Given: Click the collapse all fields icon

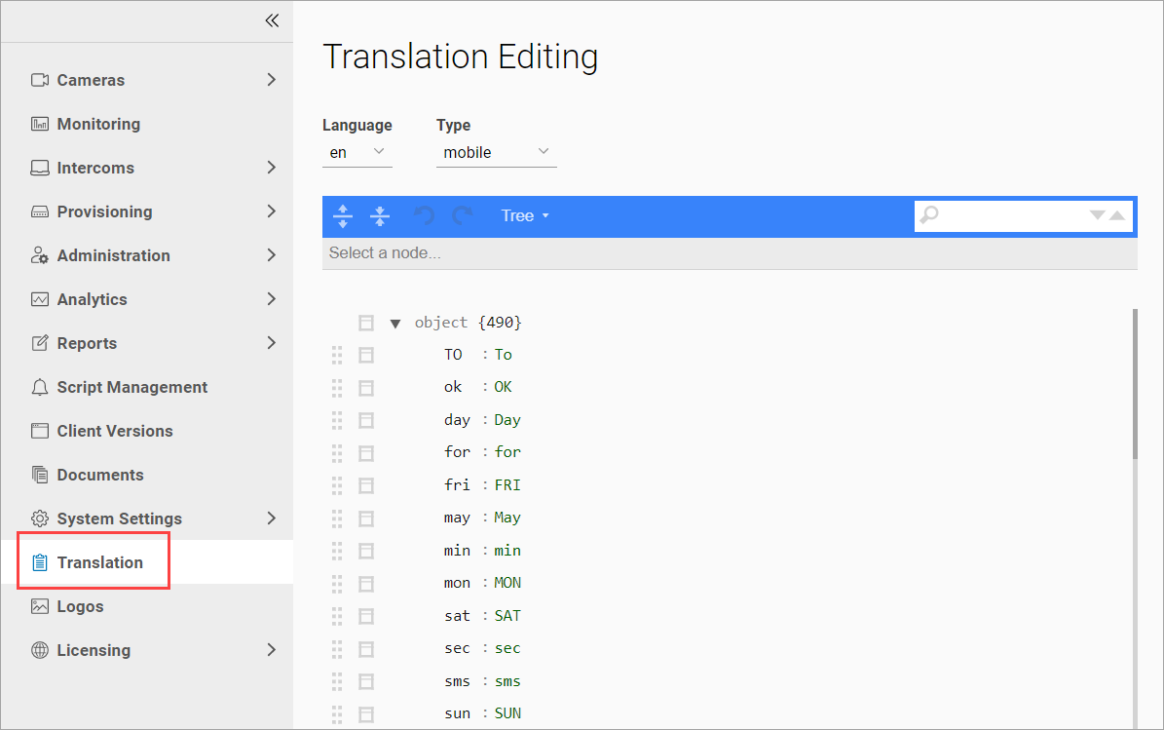Looking at the screenshot, I should [381, 215].
